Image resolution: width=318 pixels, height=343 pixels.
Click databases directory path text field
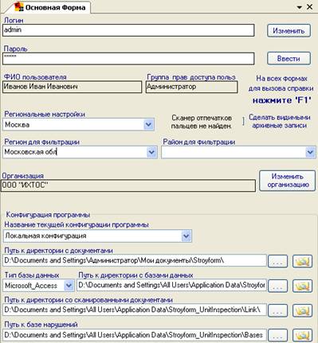pyautogui.click(x=171, y=286)
